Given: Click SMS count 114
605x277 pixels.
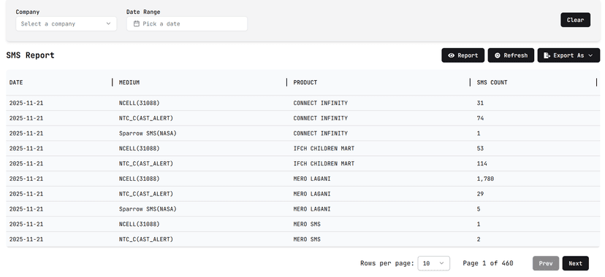Looking at the screenshot, I should 482,163.
